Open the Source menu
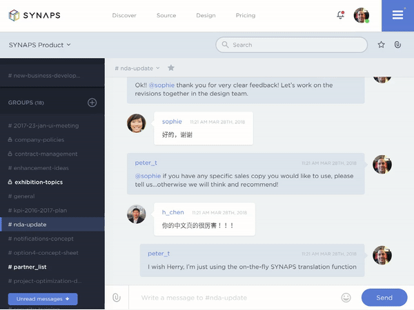The width and height of the screenshot is (414, 310). [166, 15]
